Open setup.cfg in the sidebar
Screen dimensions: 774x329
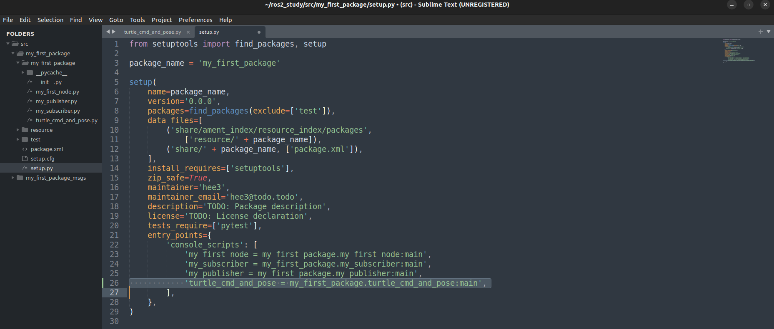43,159
